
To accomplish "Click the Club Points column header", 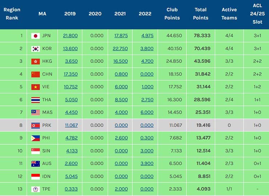I will 172,14.
